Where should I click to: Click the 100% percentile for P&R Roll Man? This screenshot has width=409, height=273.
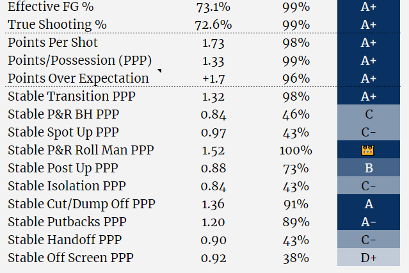pos(296,151)
